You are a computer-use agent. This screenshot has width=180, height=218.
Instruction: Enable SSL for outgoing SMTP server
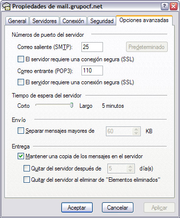21,59
